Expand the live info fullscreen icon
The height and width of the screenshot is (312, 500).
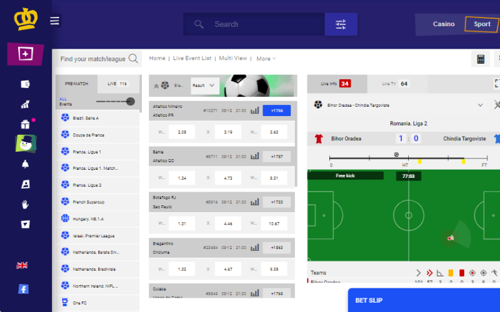click(497, 84)
